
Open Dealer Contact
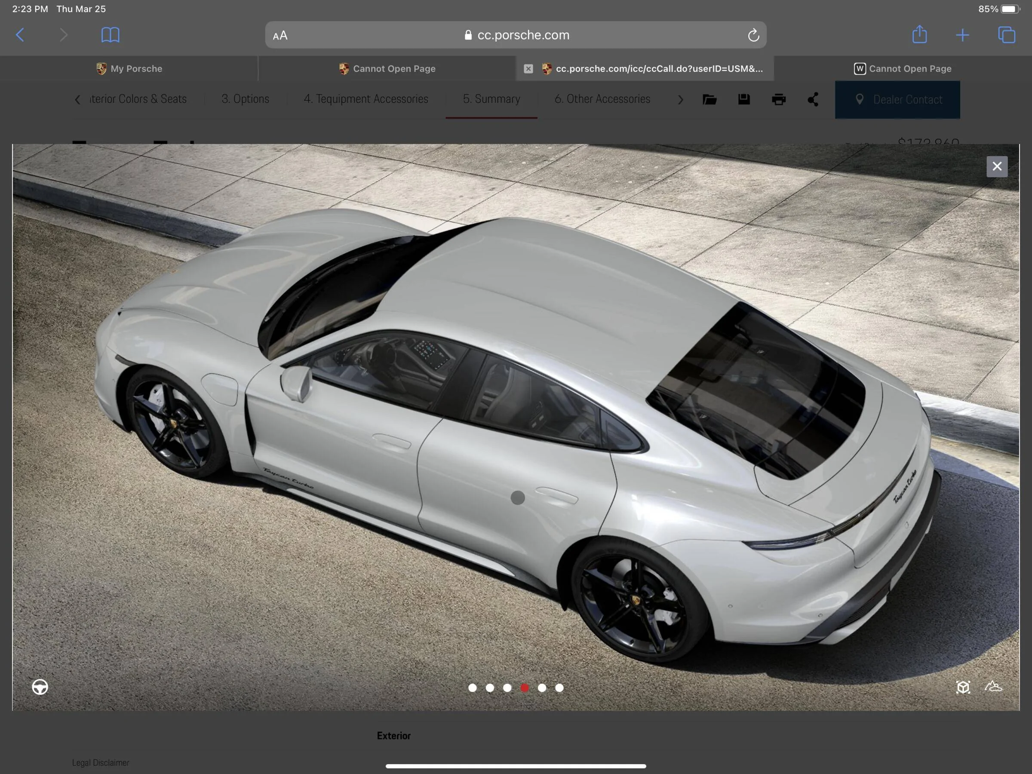(897, 99)
